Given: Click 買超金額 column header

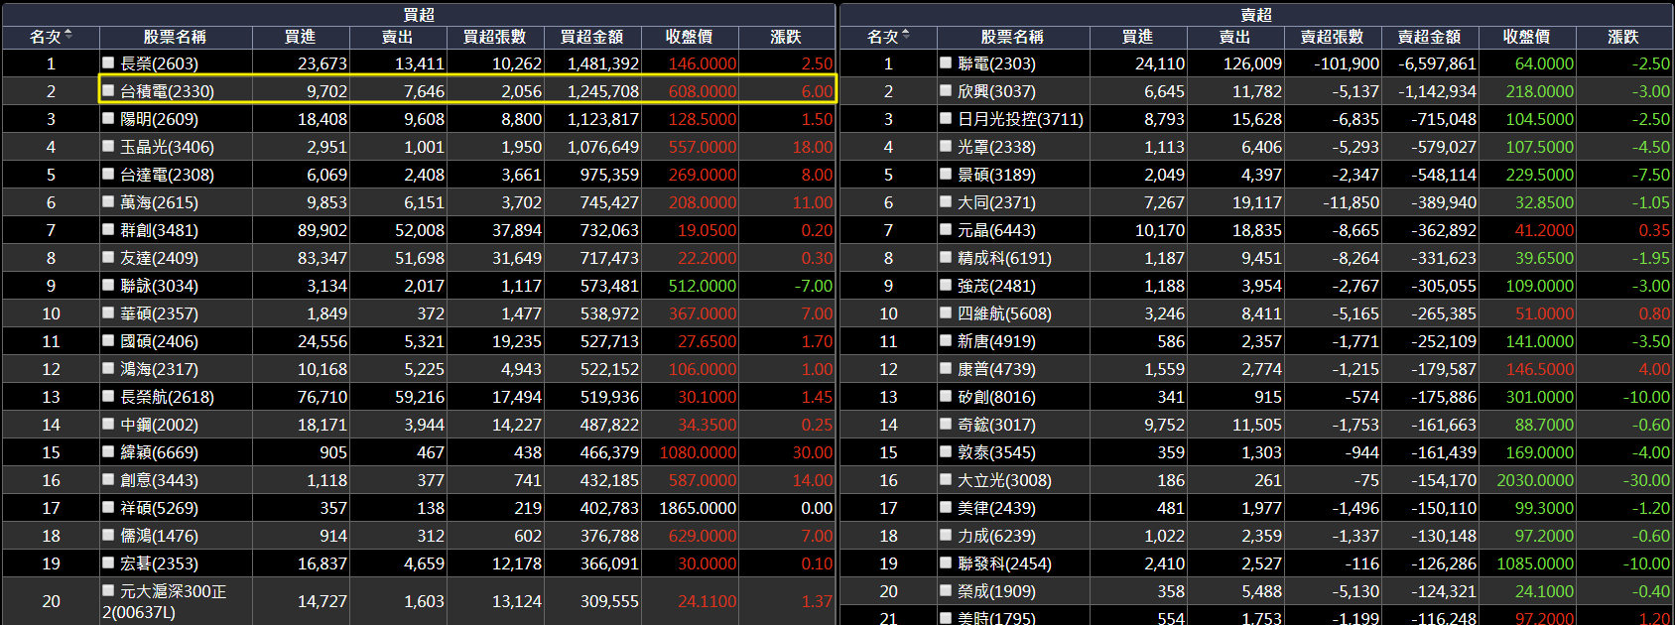Looking at the screenshot, I should click(x=591, y=37).
